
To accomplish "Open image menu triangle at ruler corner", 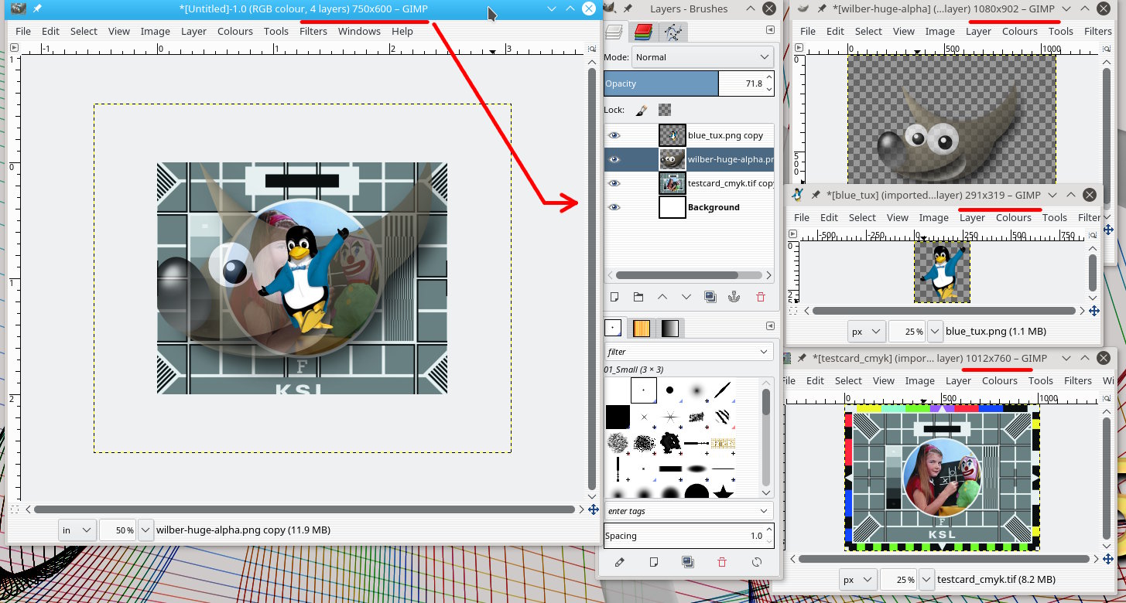I will pyautogui.click(x=14, y=48).
